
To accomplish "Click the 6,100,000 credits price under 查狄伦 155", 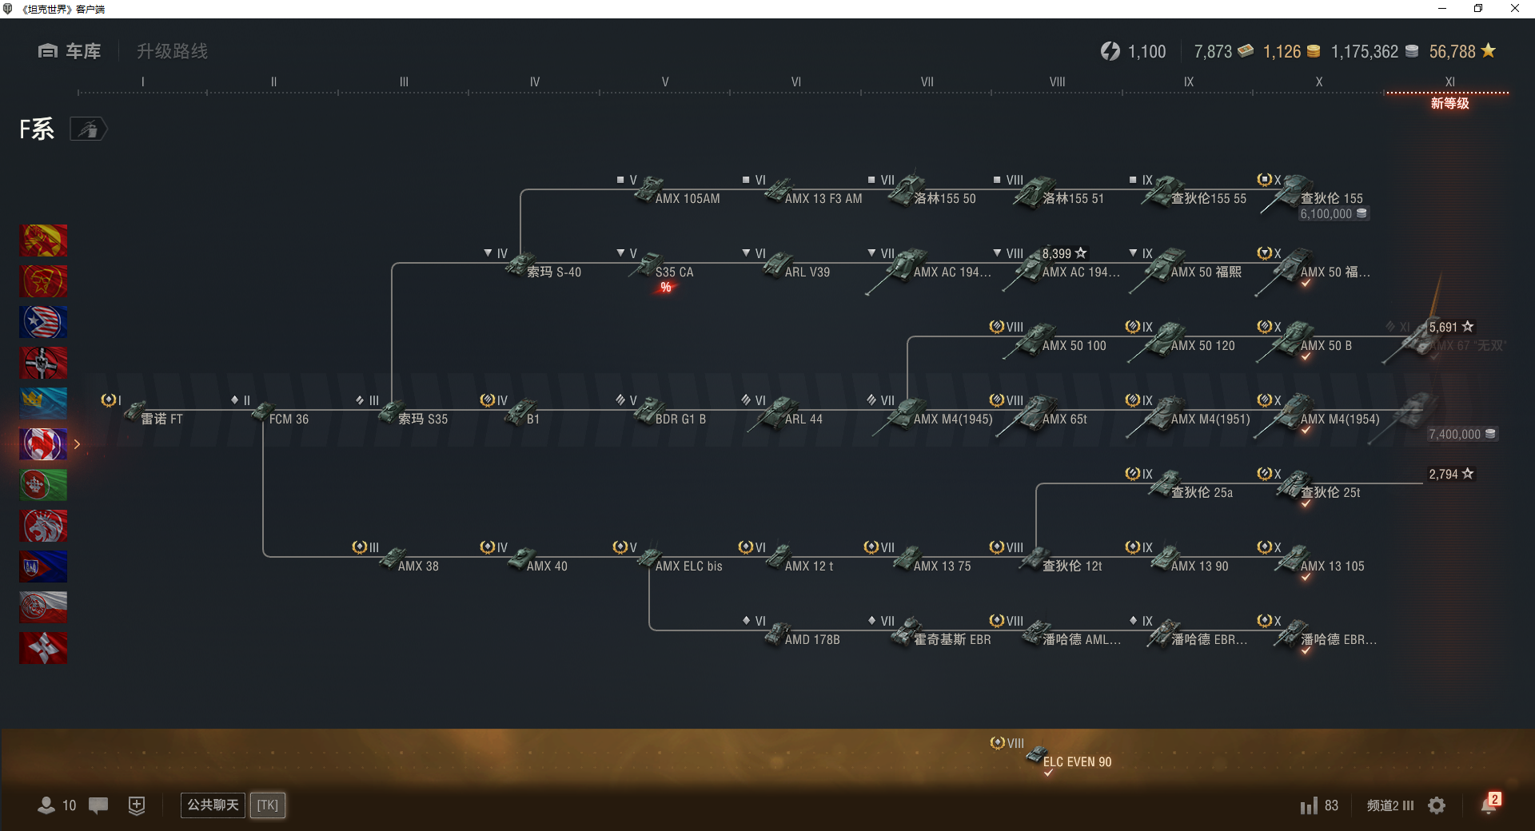I will coord(1334,213).
